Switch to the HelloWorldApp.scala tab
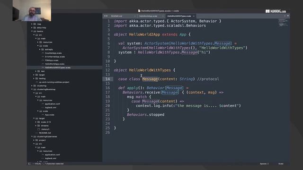Screen dimensions: 303x170 [148, 16]
